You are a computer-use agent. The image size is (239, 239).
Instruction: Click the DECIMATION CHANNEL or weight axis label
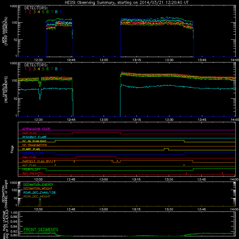(x=5, y=194)
